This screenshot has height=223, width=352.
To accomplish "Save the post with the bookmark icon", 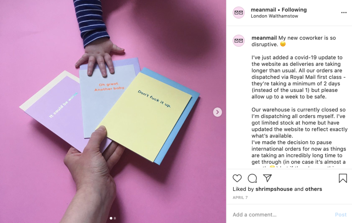I will [343, 178].
